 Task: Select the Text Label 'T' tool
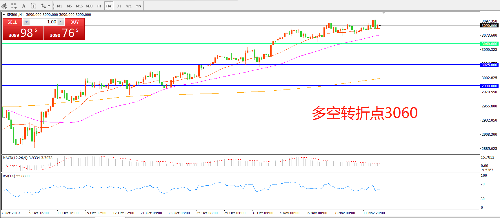[34, 6]
